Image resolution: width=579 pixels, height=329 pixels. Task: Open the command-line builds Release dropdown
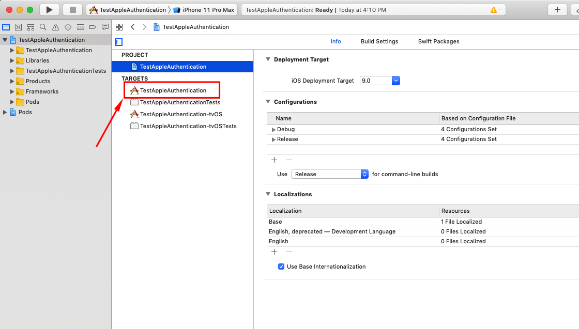[329, 174]
